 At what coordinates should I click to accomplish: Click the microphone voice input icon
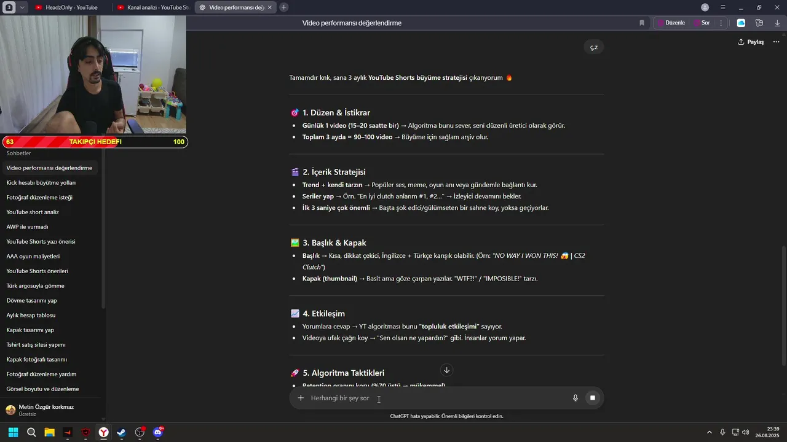[575, 398]
